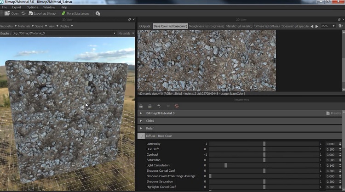Click Open text button in toolbar
The image size is (345, 192).
pyautogui.click(x=15, y=13)
